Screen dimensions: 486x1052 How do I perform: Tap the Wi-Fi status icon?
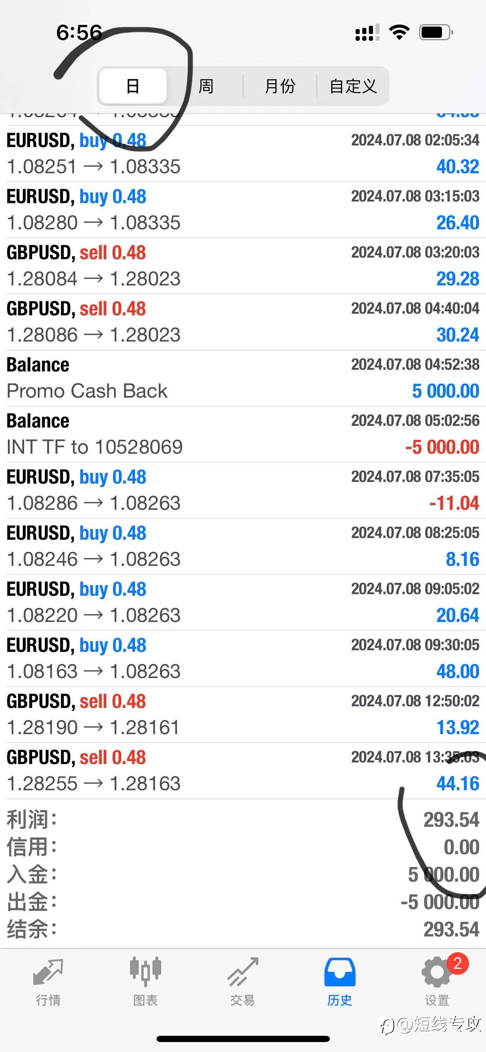(399, 32)
